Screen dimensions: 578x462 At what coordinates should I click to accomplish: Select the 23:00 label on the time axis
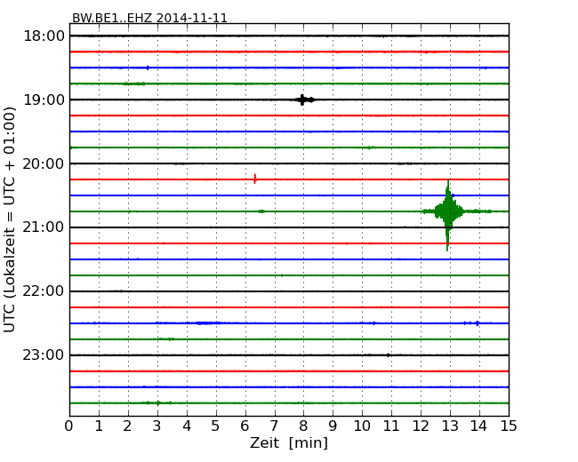tap(44, 355)
